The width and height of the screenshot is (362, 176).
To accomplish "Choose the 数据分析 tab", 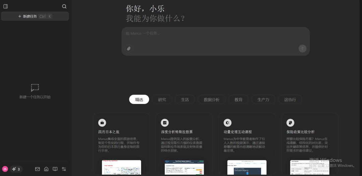I will coord(212,100).
